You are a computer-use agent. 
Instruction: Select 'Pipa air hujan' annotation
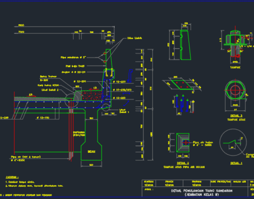coord(203,142)
